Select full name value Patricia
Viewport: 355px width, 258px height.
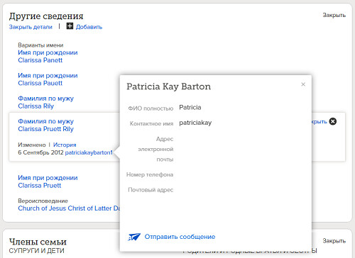click(190, 108)
